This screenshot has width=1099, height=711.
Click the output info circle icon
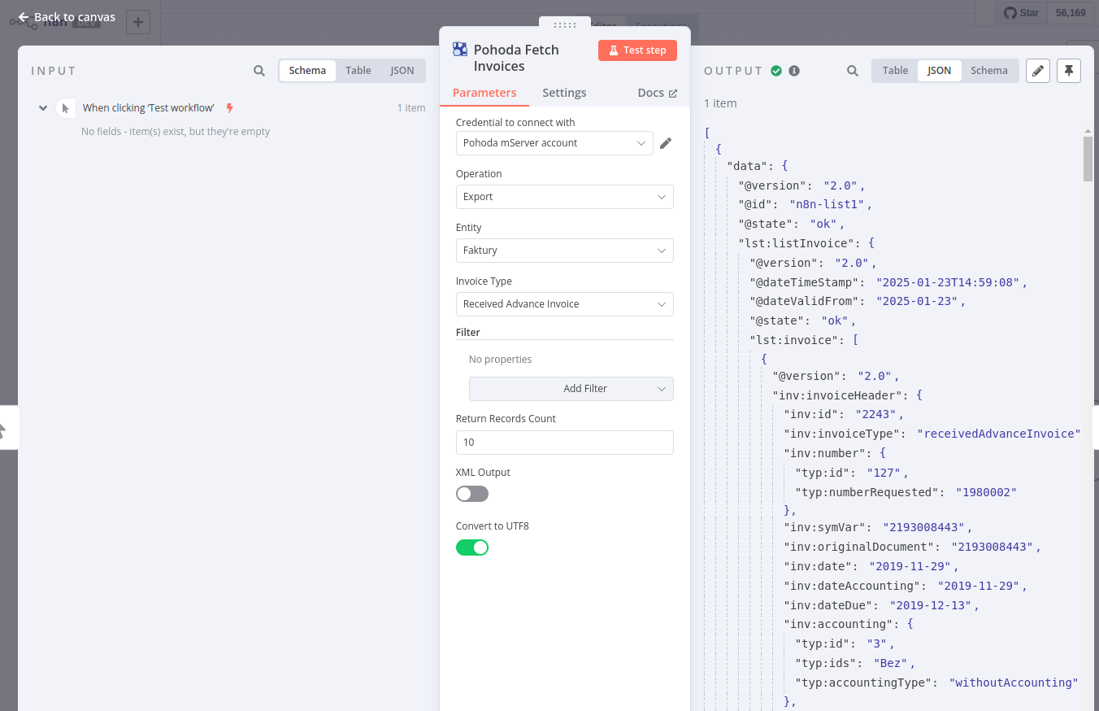[794, 71]
